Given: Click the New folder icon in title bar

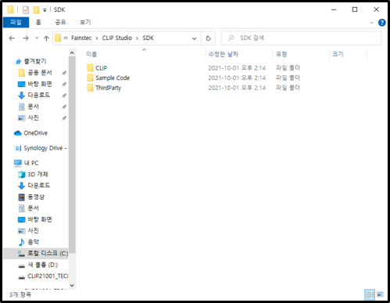Looking at the screenshot, I should pyautogui.click(x=36, y=10).
